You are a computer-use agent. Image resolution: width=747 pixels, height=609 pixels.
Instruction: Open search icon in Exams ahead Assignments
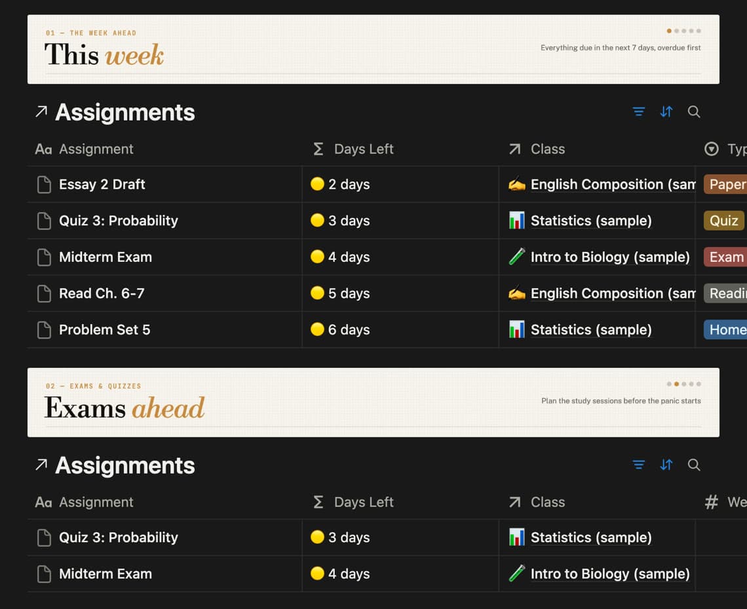pos(694,464)
